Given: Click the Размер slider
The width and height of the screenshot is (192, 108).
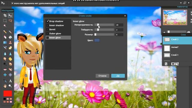Looking at the screenshot, I should click(x=104, y=35).
